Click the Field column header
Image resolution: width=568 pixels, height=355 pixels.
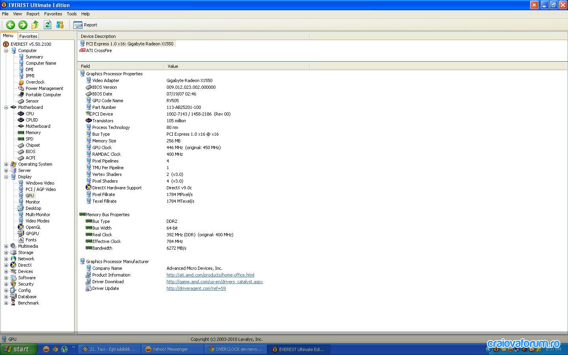click(121, 66)
